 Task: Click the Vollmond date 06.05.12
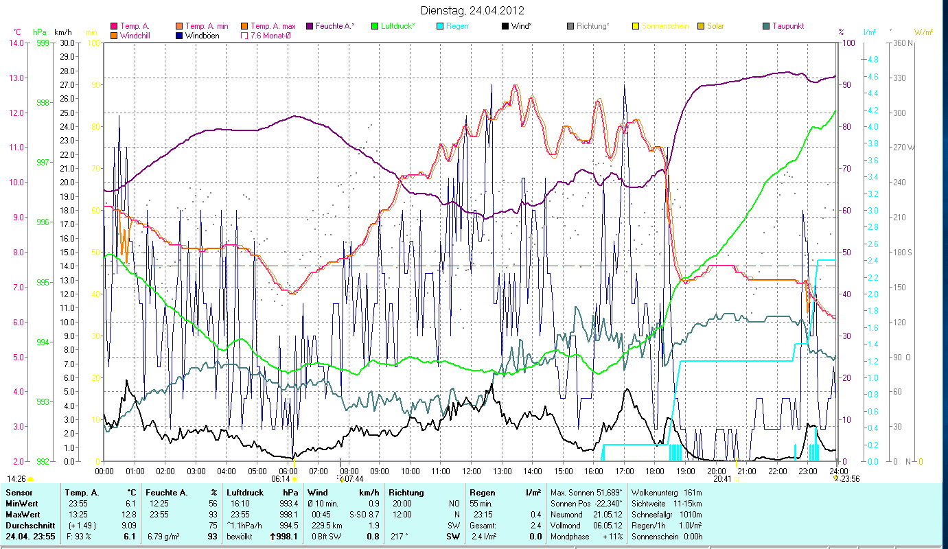click(x=608, y=526)
